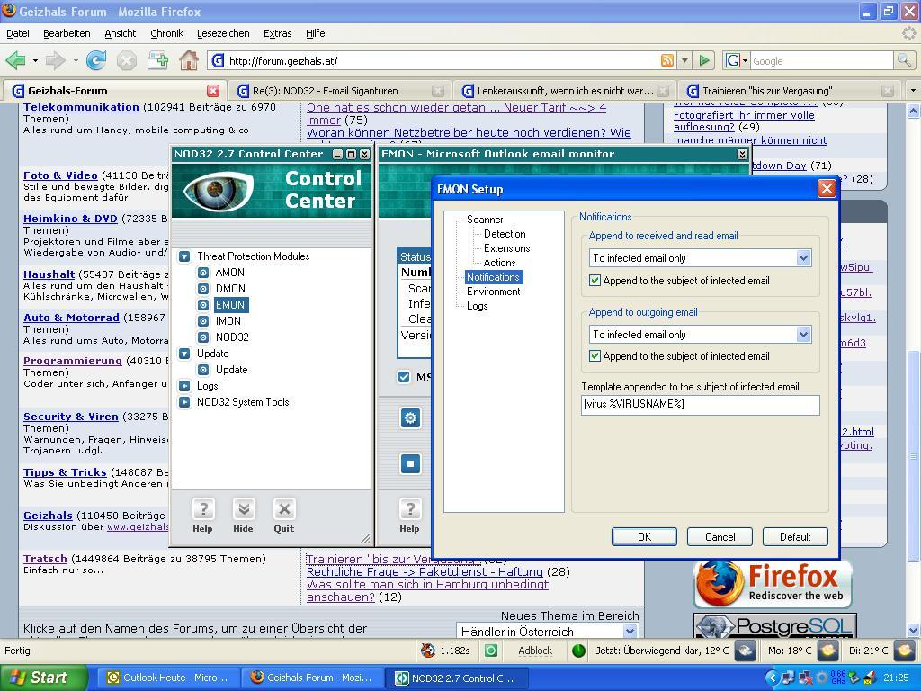Click the Firefox address bar URL field
The image size is (921, 691).
coord(443,60)
